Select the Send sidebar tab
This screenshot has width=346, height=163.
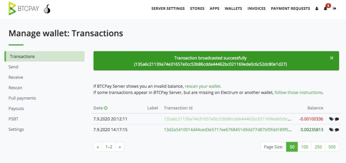click(x=14, y=67)
